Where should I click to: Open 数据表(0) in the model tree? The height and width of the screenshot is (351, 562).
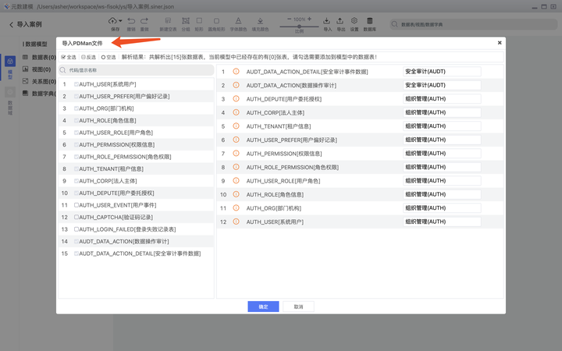click(40, 57)
